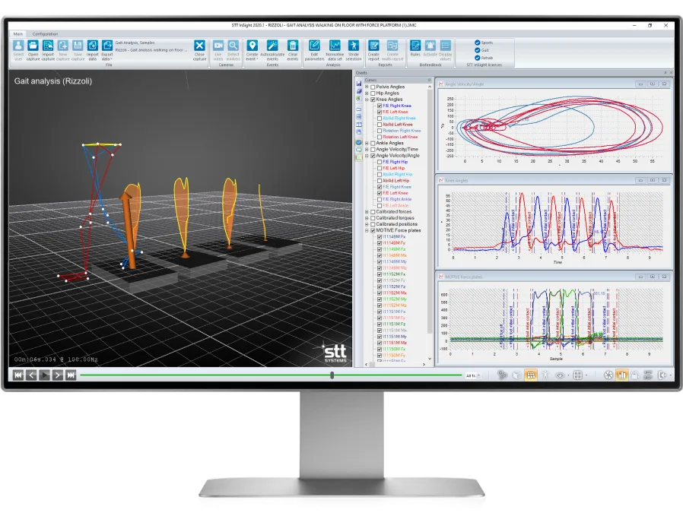This screenshot has height=519, width=683.
Task: Expand the Hip Angles tree node
Action: point(367,93)
